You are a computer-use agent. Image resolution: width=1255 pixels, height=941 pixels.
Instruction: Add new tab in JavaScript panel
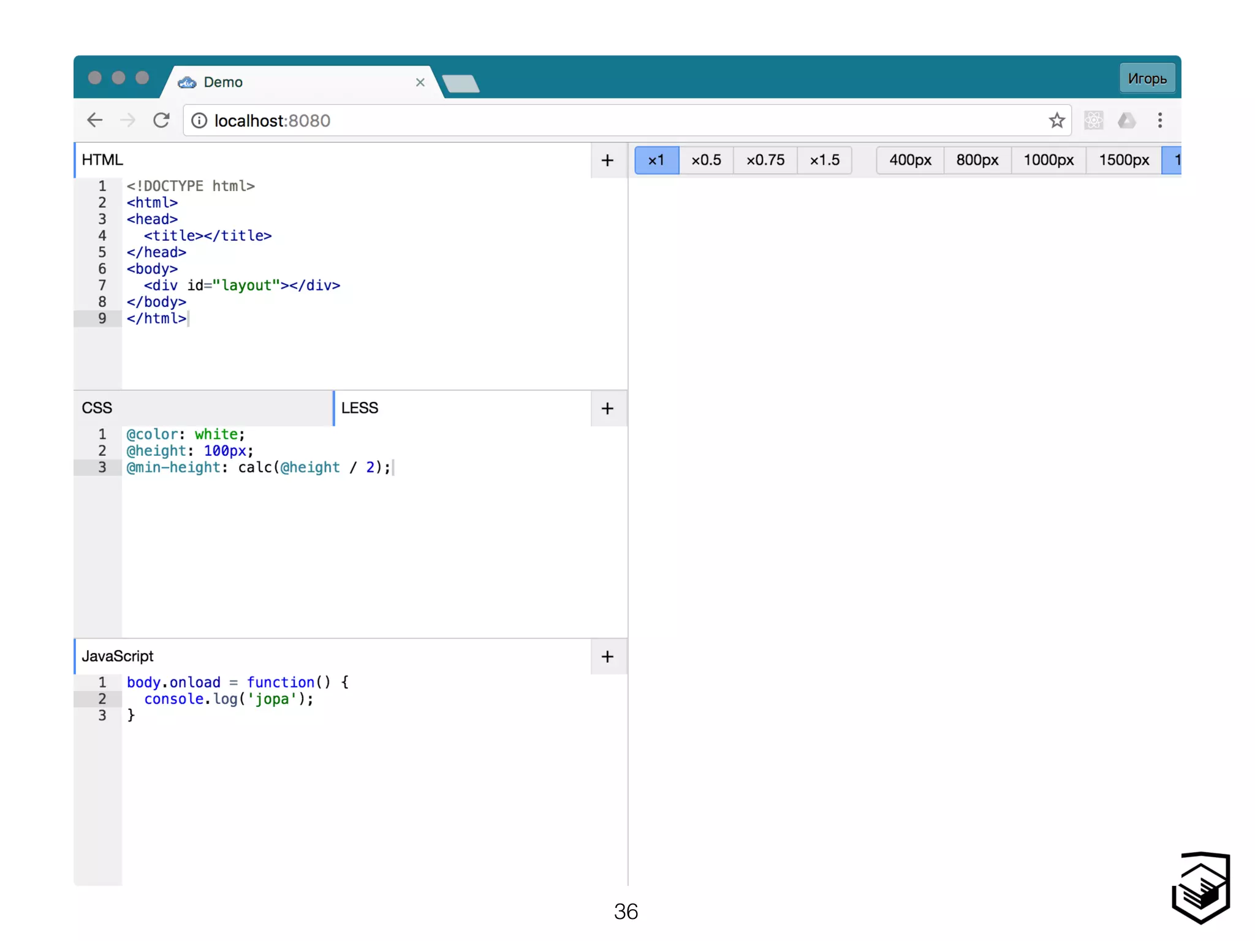coord(607,657)
